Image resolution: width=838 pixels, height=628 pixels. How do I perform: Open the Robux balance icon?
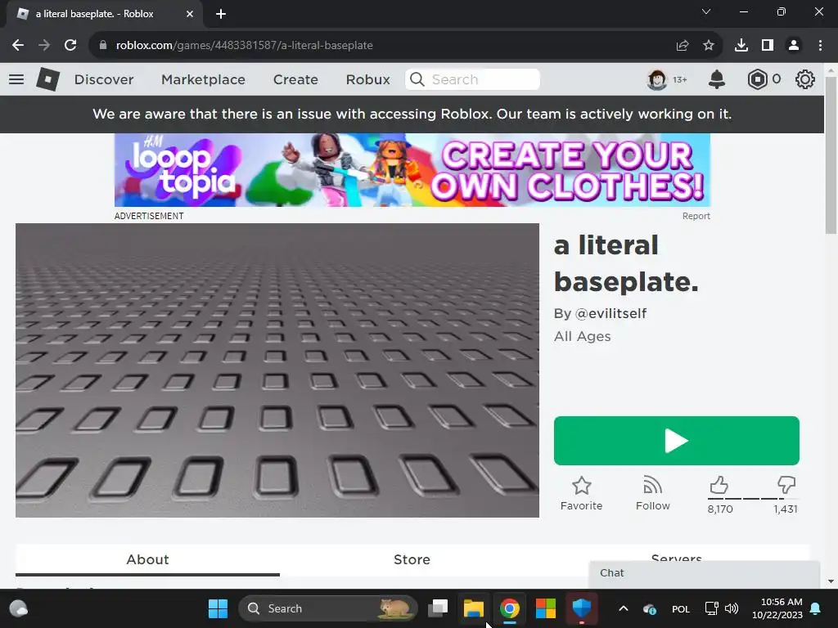(757, 79)
